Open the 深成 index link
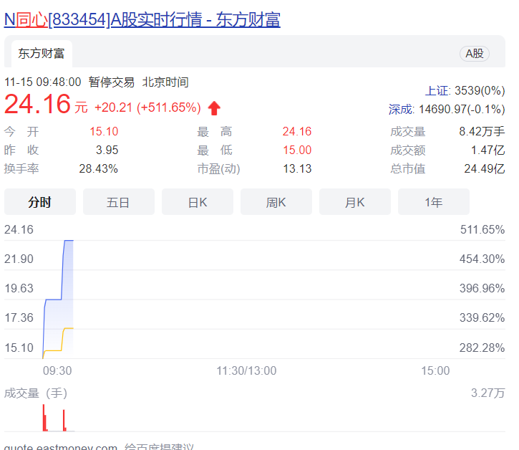519x450 pixels. 401,109
